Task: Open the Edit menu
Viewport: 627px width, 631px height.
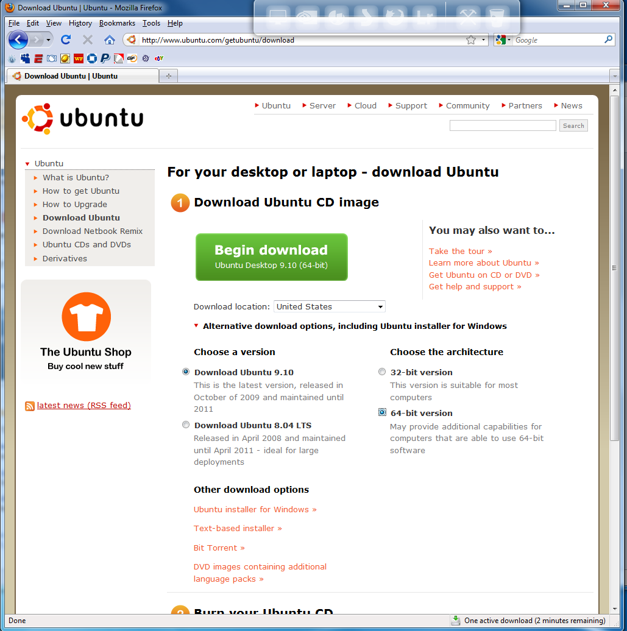Action: click(x=33, y=23)
